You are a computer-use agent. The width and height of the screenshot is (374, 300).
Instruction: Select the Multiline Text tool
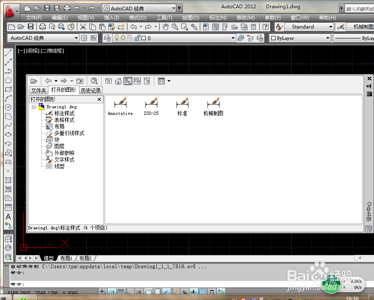click(x=8, y=217)
